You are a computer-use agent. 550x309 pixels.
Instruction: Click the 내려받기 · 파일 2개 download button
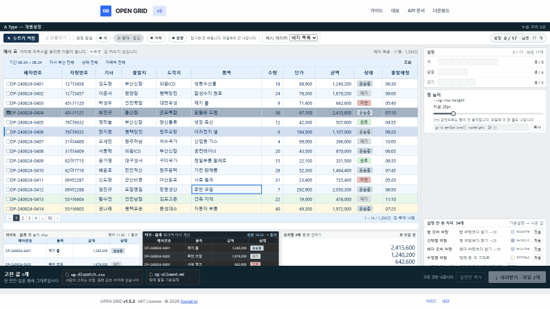(517, 277)
